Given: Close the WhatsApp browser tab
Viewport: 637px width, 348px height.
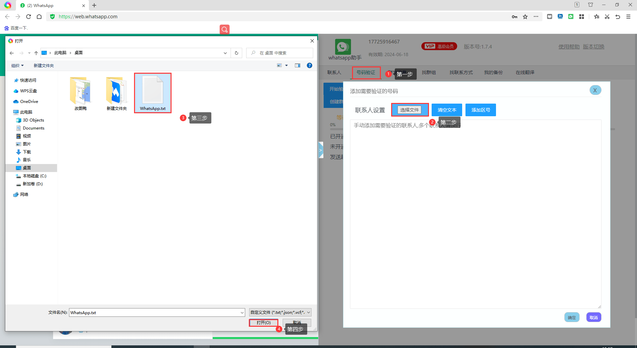Looking at the screenshot, I should (x=84, y=5).
